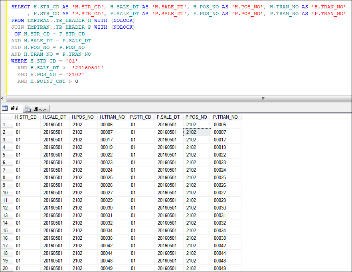The height and width of the screenshot is (272, 352).
Task: Click P.STR_CD cell 01 in row 8
Action: [141, 178]
